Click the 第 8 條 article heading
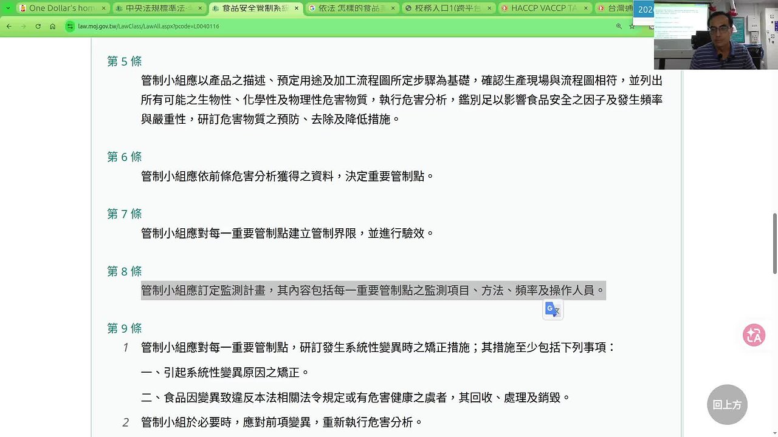Viewport: 778px width, 437px height. [x=125, y=271]
